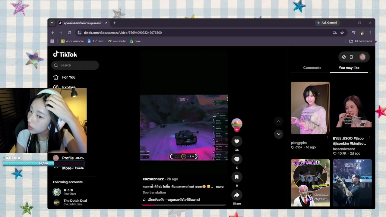Click the Share arrow icon

pos(237,195)
